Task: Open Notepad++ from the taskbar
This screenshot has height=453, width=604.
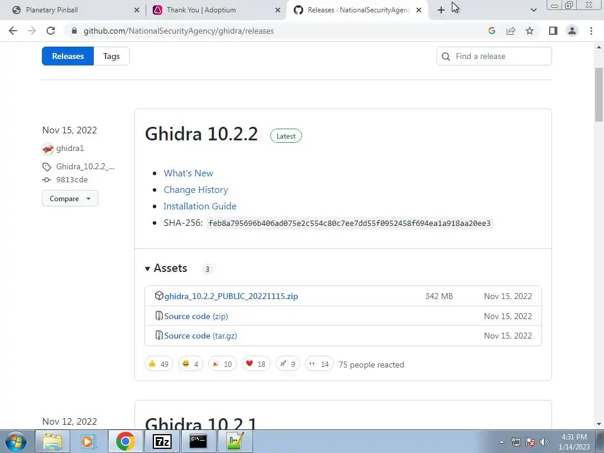Action: click(x=235, y=441)
